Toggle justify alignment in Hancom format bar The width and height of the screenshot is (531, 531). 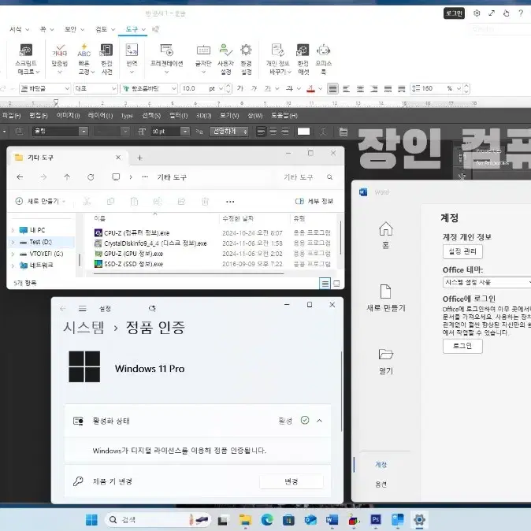pyautogui.click(x=333, y=89)
